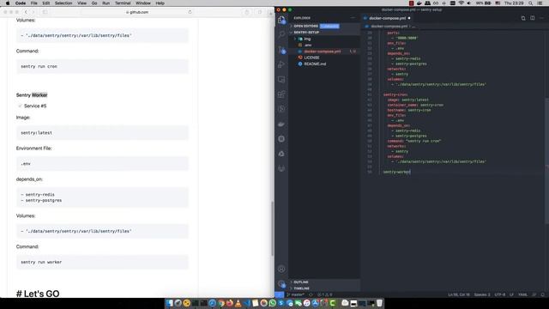
Task: Open Finder from the Dock
Action: (170, 303)
